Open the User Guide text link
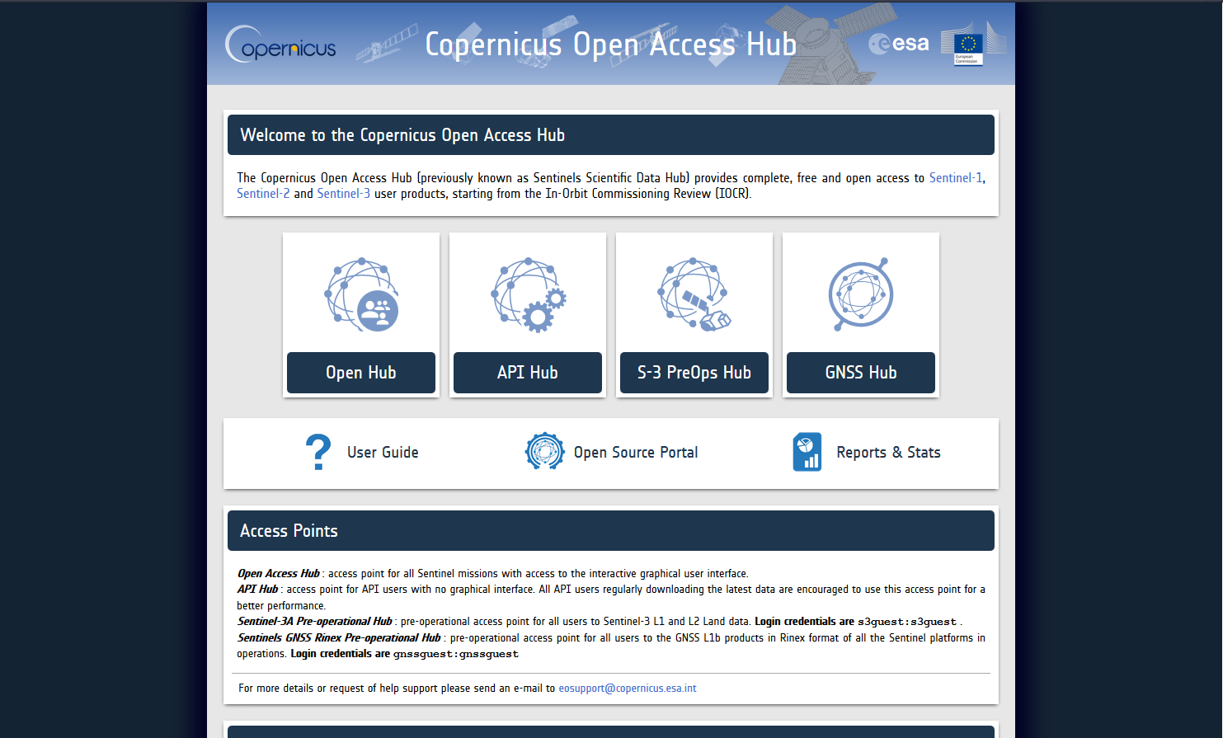Screen dimensions: 1223x738 click(383, 453)
